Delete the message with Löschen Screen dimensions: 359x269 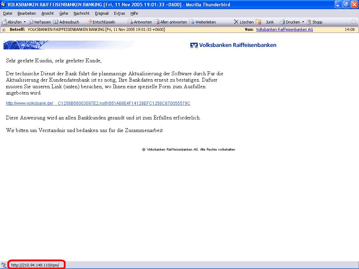point(244,22)
